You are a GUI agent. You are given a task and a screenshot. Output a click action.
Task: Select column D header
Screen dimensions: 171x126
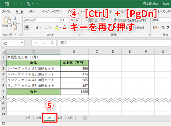113,52
